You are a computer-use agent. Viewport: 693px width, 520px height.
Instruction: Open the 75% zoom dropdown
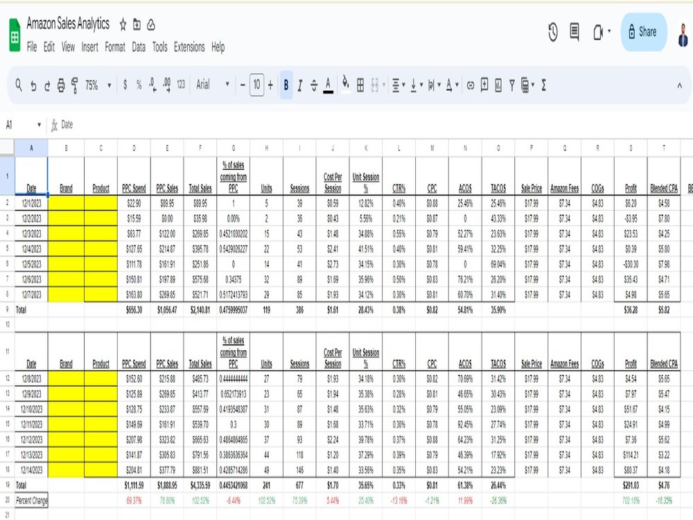98,85
